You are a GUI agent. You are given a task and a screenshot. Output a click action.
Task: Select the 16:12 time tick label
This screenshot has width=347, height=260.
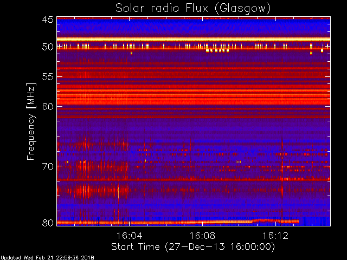(275, 236)
